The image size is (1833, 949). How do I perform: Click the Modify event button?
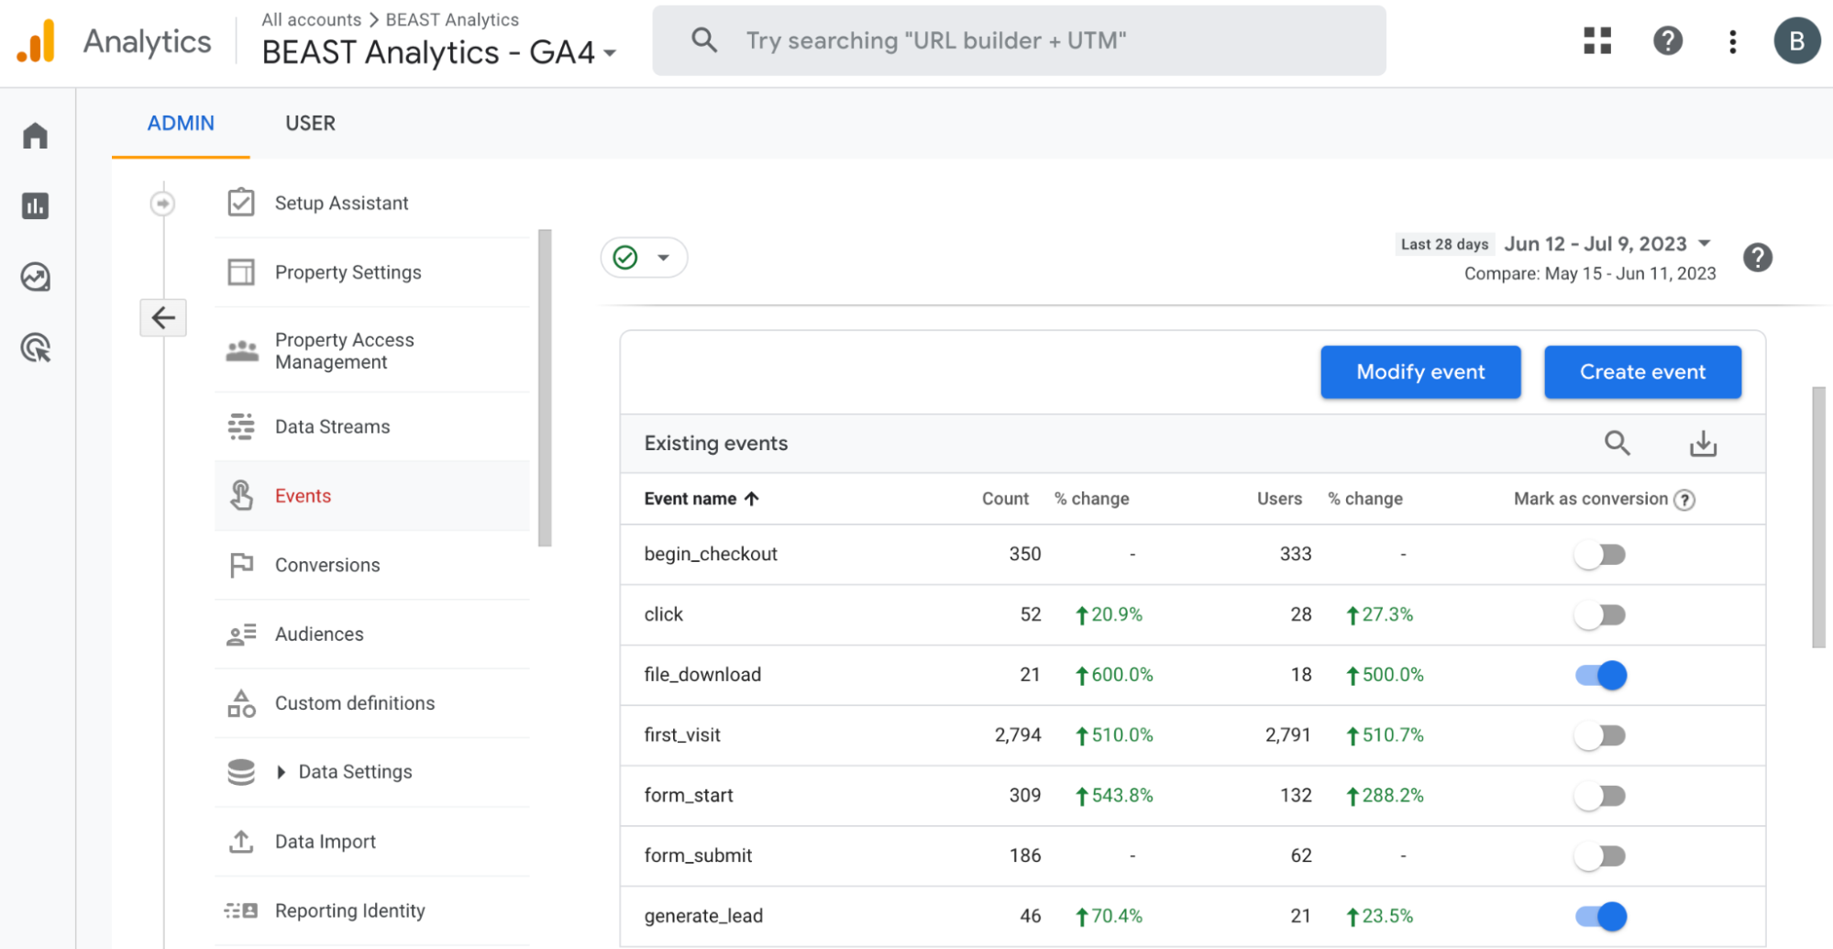click(1419, 372)
